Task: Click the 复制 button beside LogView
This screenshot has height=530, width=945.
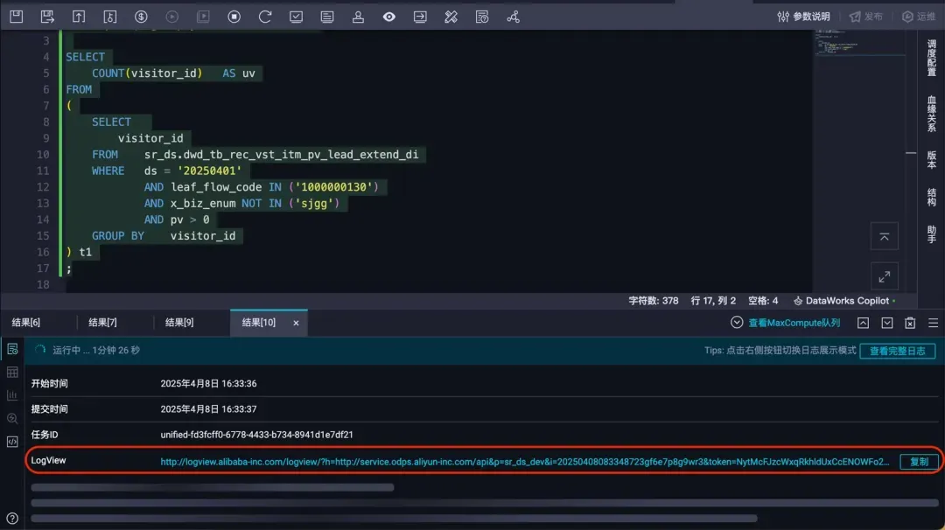Action: point(919,461)
